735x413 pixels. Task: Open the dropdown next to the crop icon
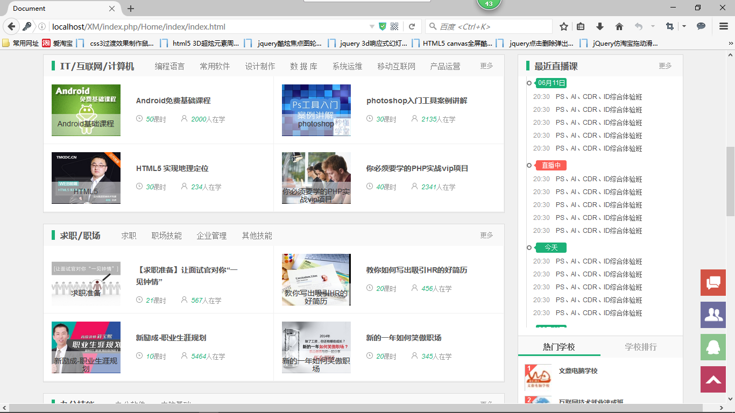click(684, 26)
